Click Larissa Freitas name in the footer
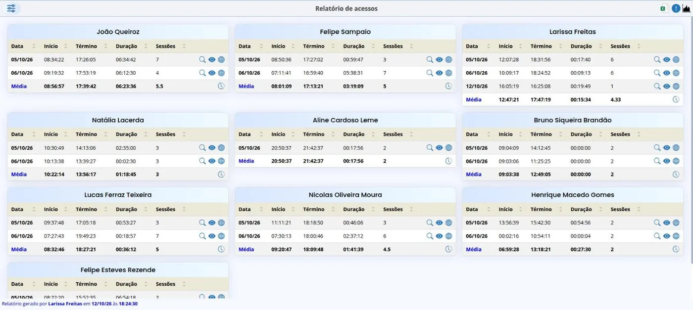 [x=65, y=304]
